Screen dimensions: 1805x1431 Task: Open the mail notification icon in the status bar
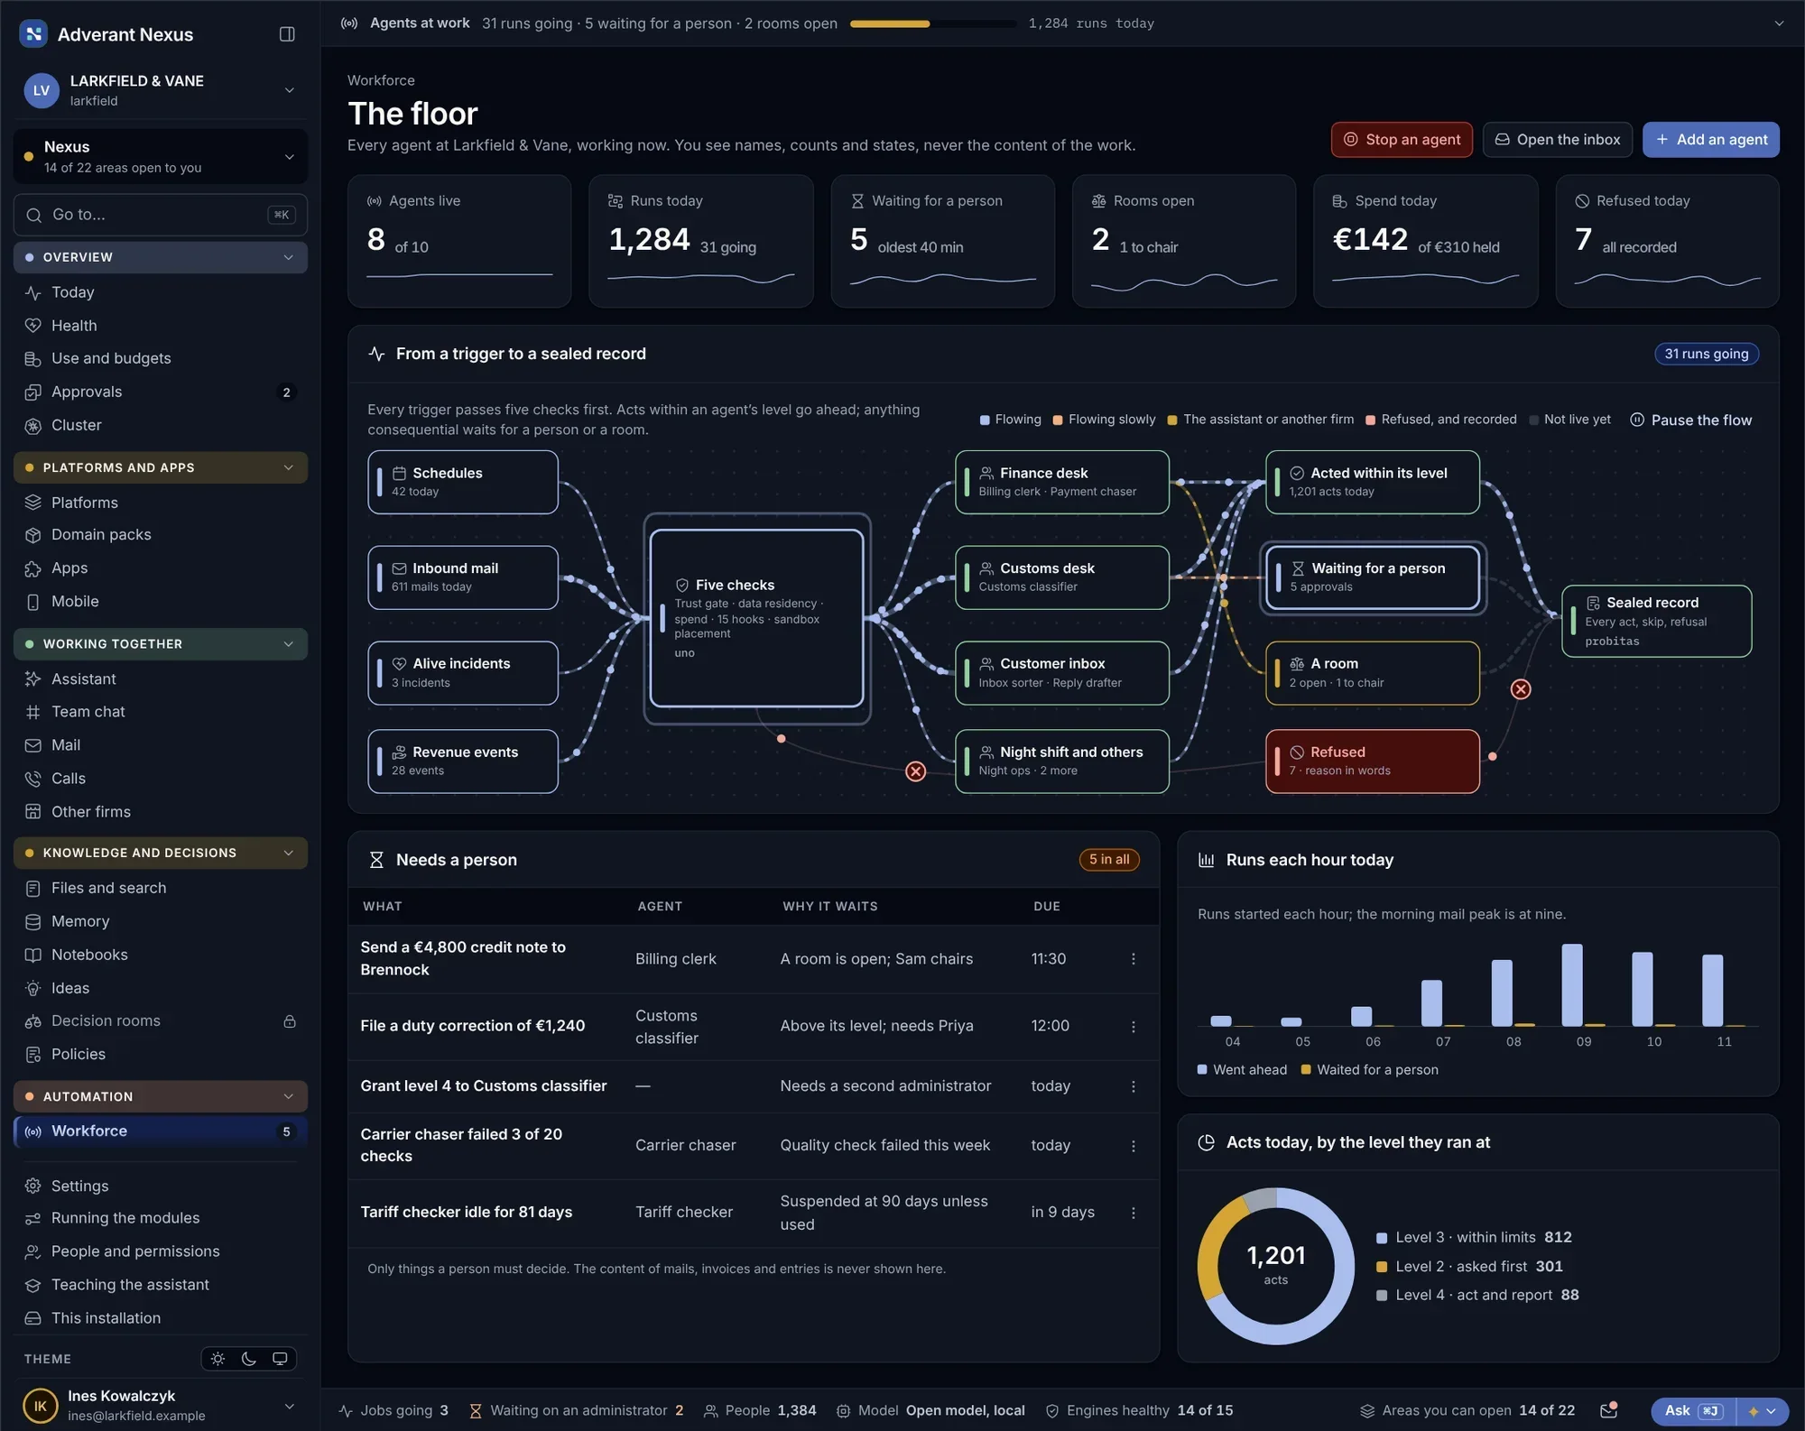[1607, 1410]
